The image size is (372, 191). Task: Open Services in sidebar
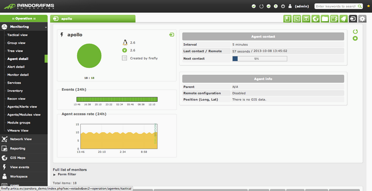pos(14,83)
